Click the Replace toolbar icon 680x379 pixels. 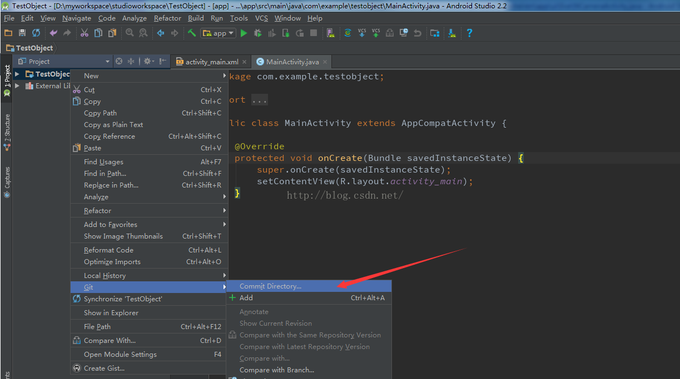pos(143,33)
